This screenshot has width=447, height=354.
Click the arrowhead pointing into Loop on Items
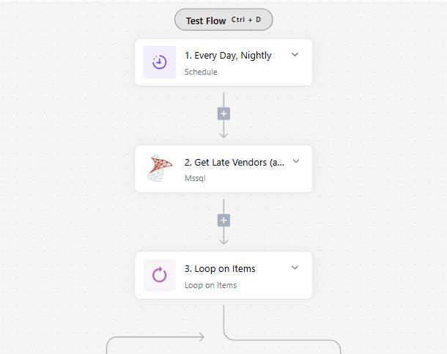point(223,241)
